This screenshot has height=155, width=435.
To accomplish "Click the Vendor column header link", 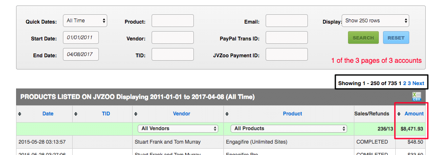I will [x=182, y=114].
